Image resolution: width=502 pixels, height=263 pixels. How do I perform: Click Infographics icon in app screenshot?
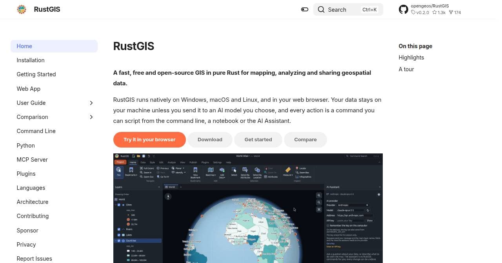click(297, 177)
